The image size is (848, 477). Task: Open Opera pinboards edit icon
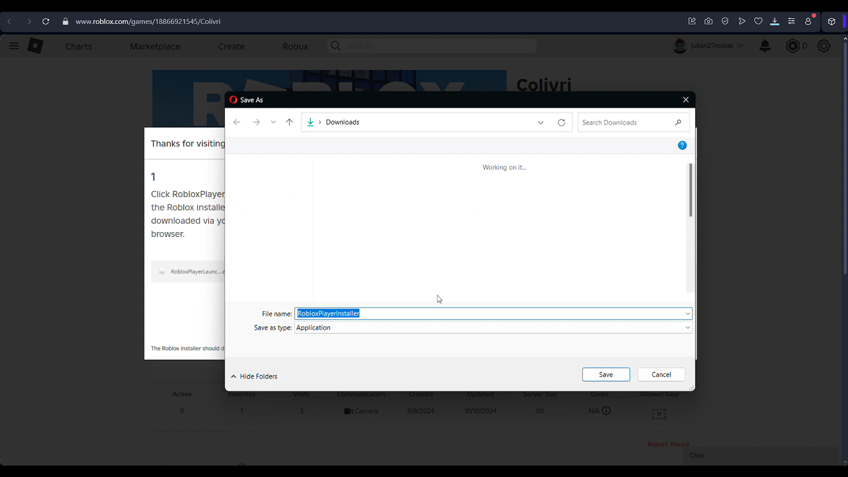(x=692, y=21)
